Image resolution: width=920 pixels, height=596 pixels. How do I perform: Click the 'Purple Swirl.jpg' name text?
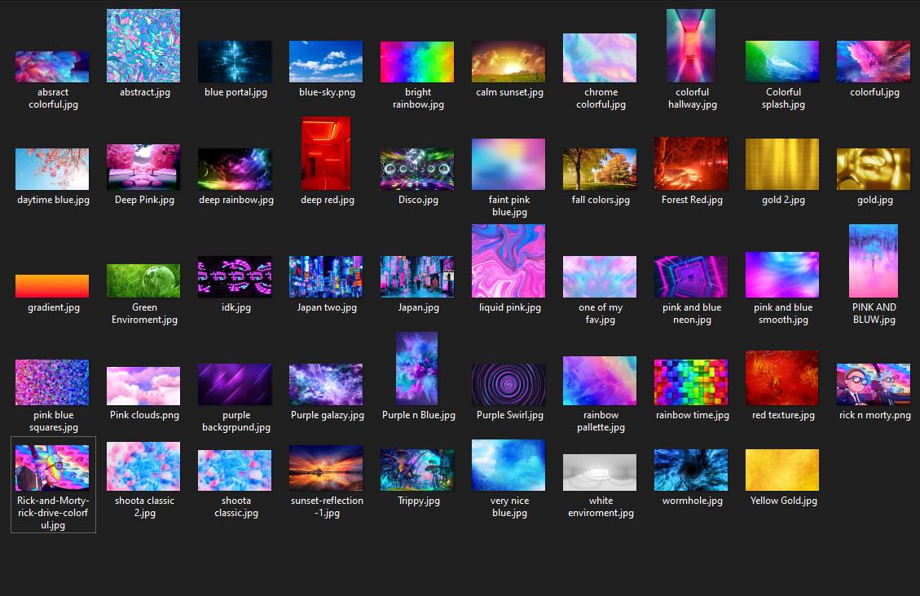click(510, 415)
